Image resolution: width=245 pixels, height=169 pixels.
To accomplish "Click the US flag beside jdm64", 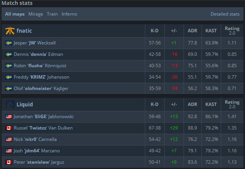I will pyautogui.click(x=9, y=151).
